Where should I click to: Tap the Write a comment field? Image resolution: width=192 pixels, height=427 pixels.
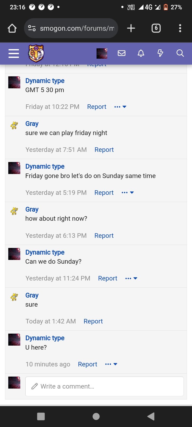tap(105, 386)
